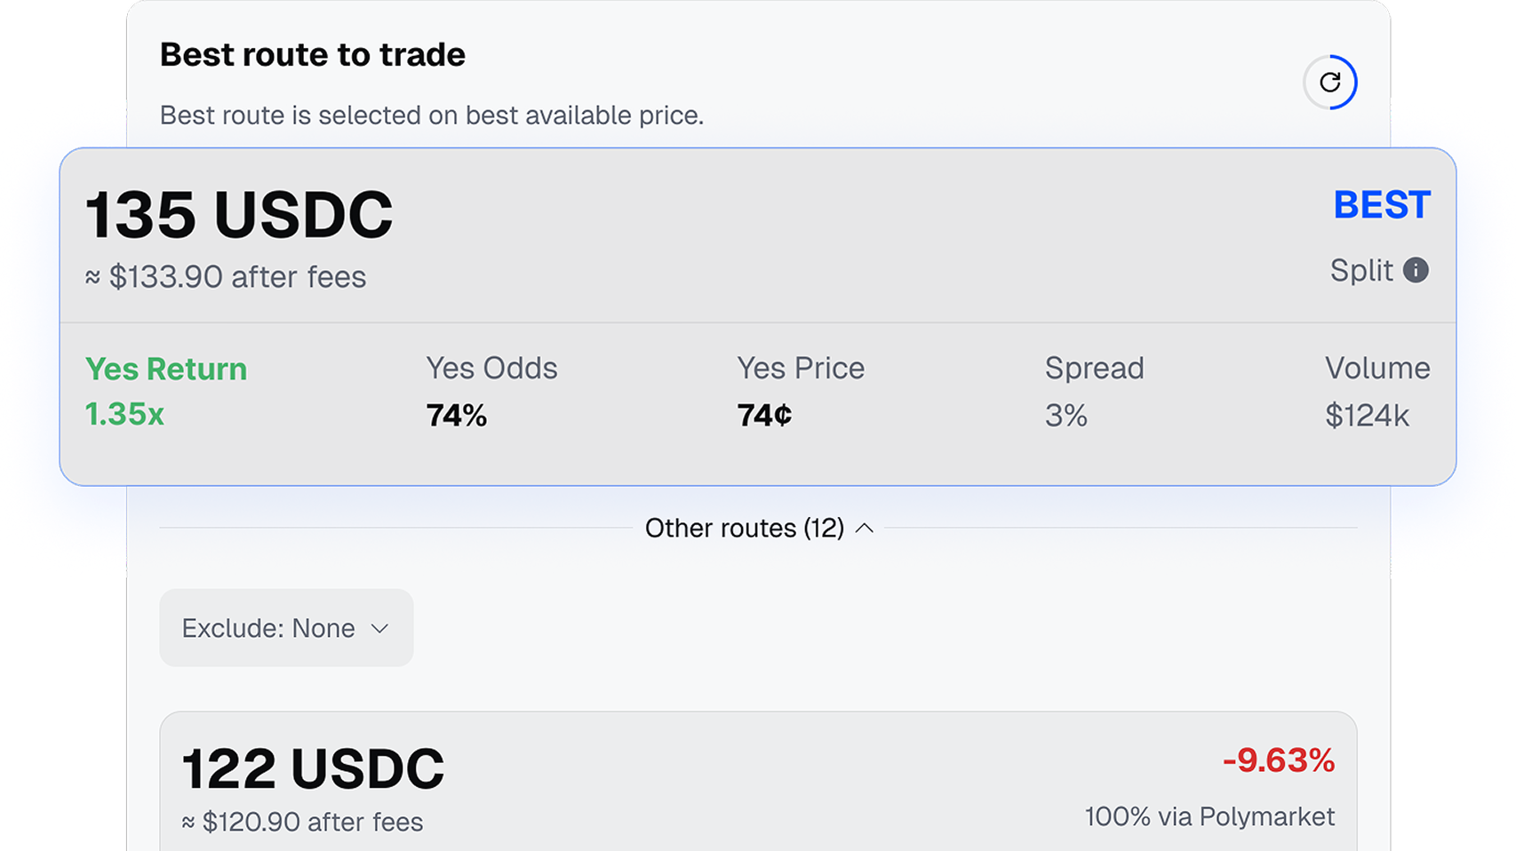The width and height of the screenshot is (1516, 851).
Task: Click the green Yes Return heading
Action: tap(166, 369)
